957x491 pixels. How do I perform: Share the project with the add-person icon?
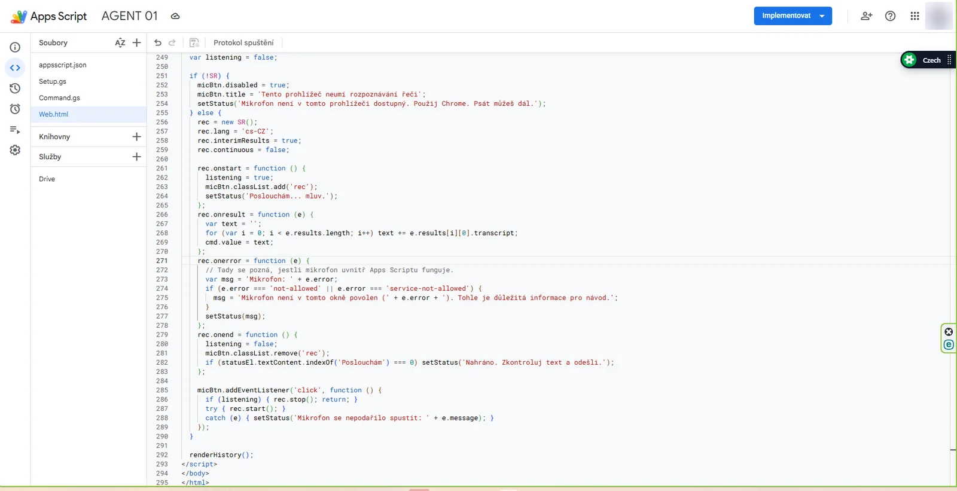pos(867,16)
